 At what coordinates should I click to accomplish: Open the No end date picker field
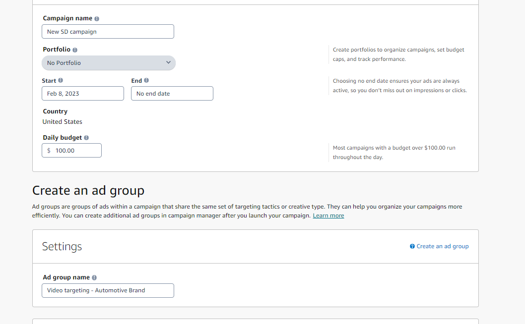click(x=172, y=94)
